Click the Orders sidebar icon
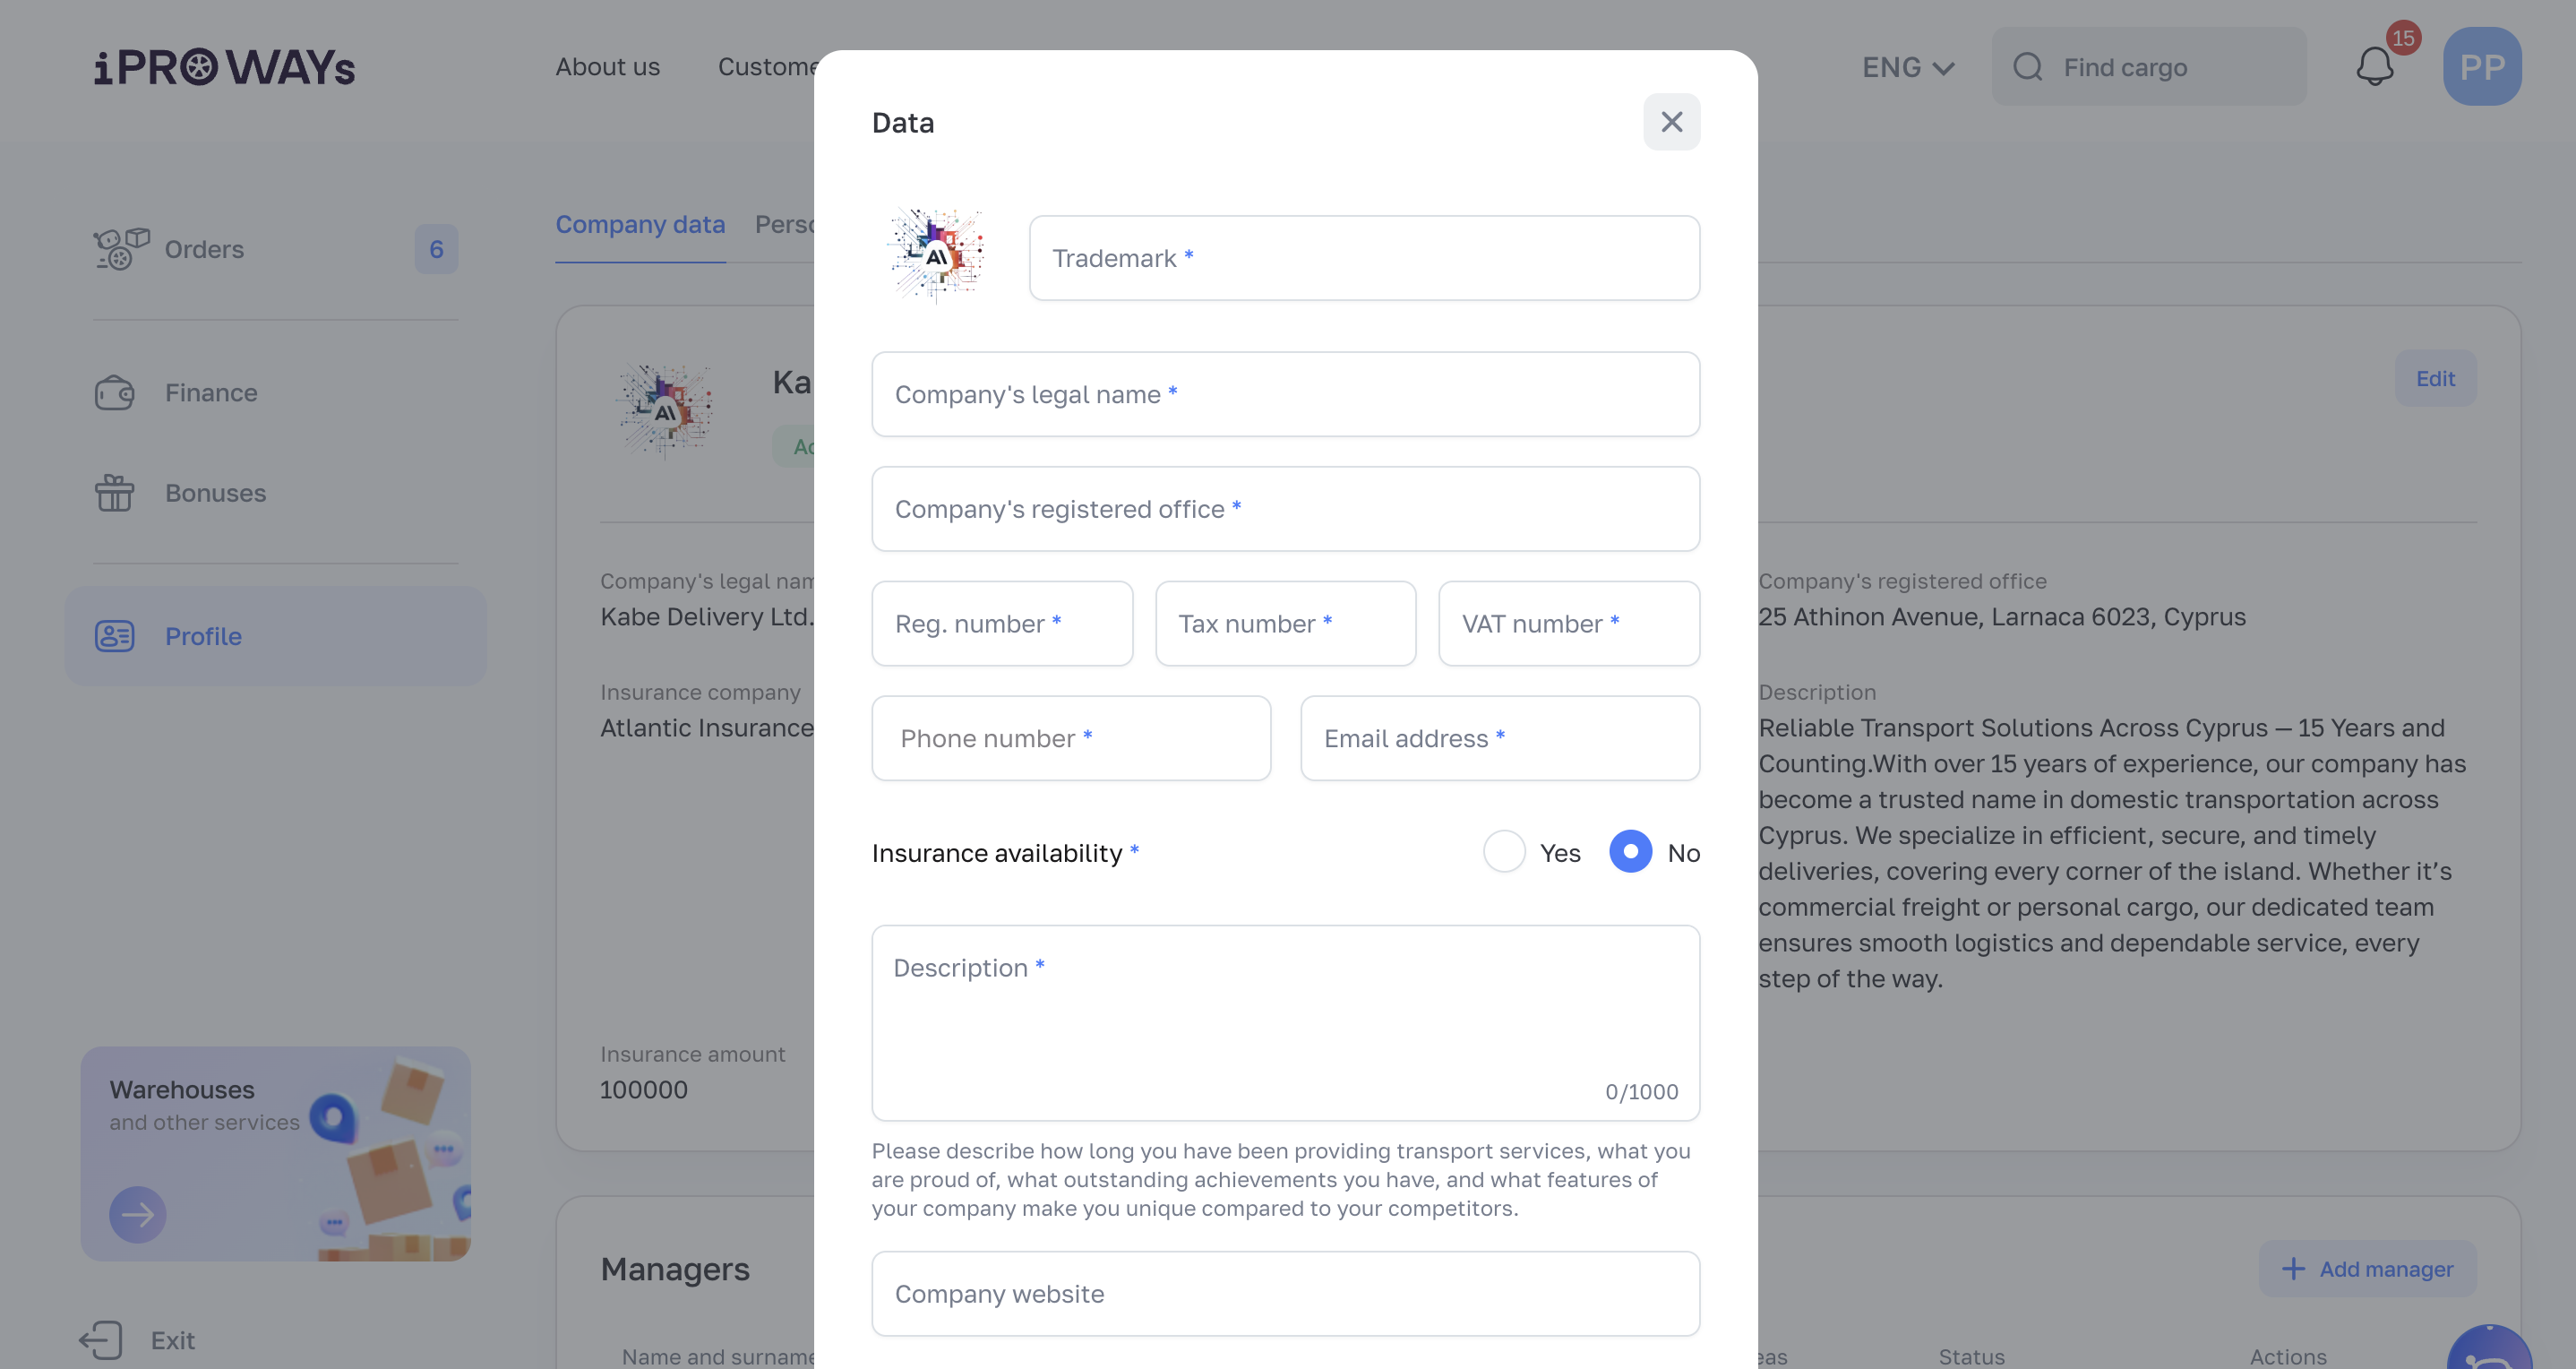This screenshot has height=1369, width=2576. pos(121,249)
